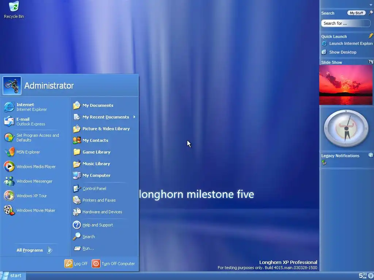The width and height of the screenshot is (374, 280).
Task: Click the taskbar clock showing 5:31 AM
Action: [363, 276]
